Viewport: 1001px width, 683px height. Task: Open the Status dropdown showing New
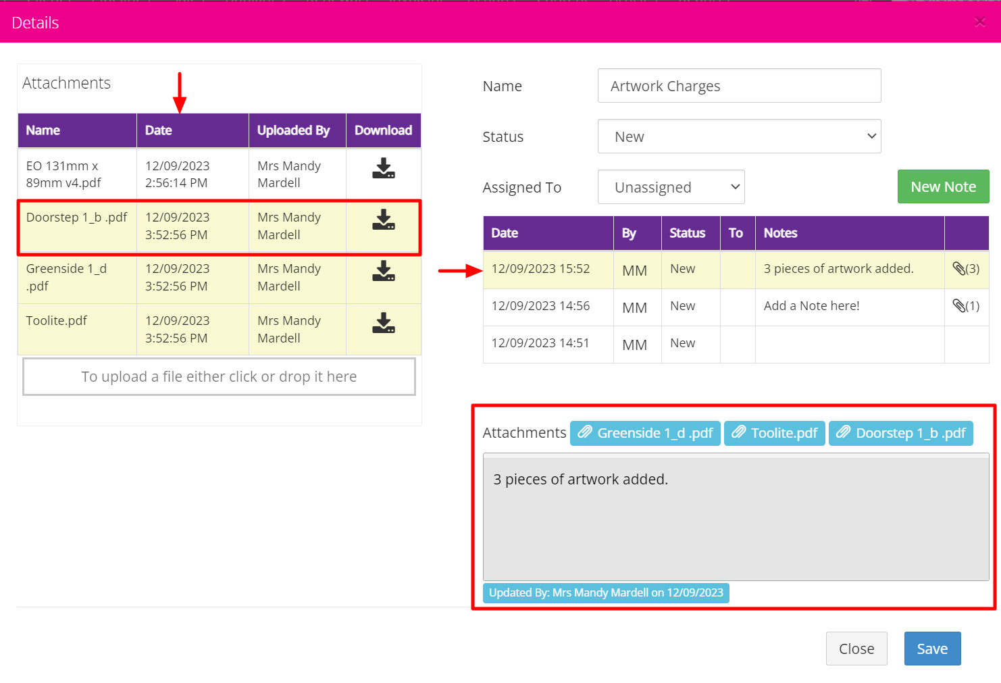coord(739,136)
